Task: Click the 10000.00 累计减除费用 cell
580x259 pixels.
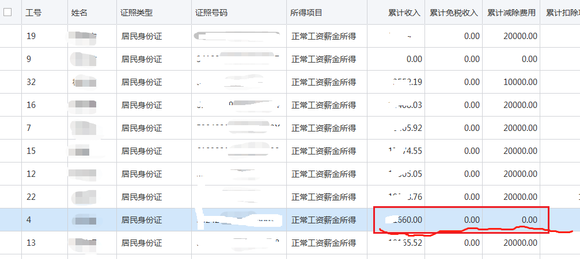Action: click(x=519, y=82)
